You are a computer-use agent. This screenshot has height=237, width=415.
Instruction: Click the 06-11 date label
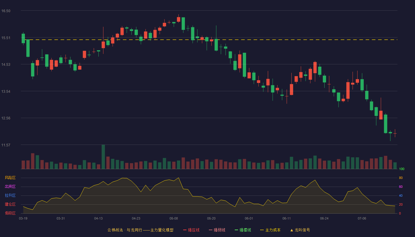click(287, 218)
